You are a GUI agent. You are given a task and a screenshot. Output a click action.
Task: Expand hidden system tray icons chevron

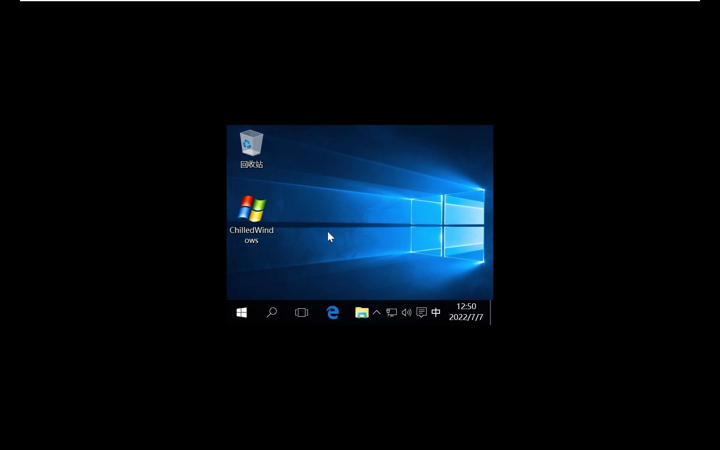pyautogui.click(x=377, y=312)
